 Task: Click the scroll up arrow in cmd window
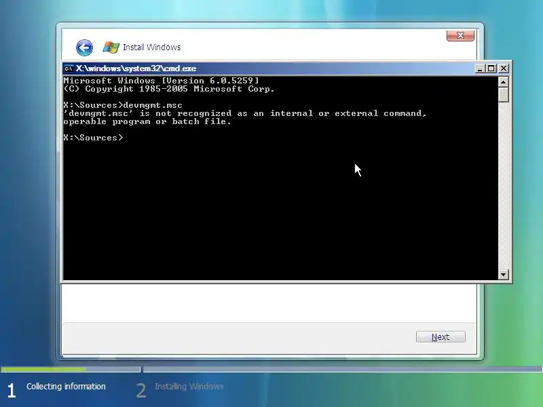point(503,81)
